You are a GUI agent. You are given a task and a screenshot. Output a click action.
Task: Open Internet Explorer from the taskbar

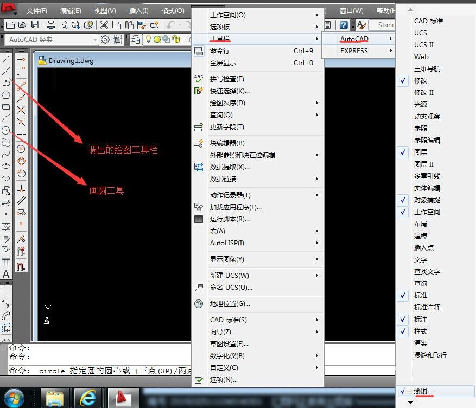(x=88, y=398)
